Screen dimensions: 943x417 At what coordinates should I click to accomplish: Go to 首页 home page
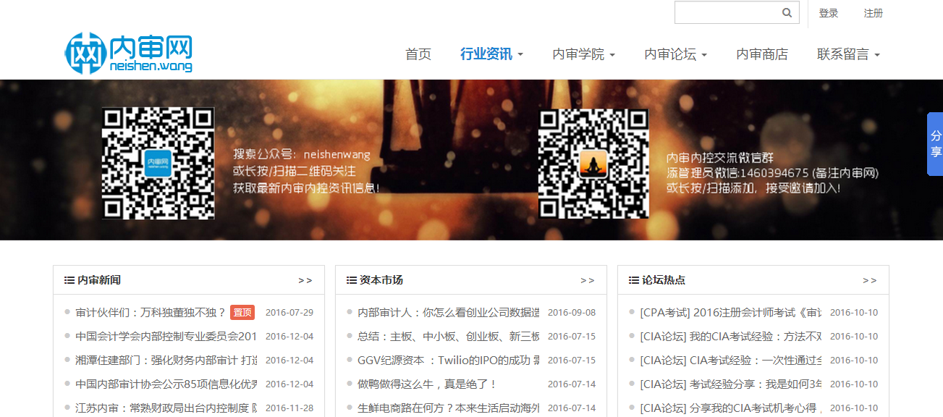click(418, 54)
